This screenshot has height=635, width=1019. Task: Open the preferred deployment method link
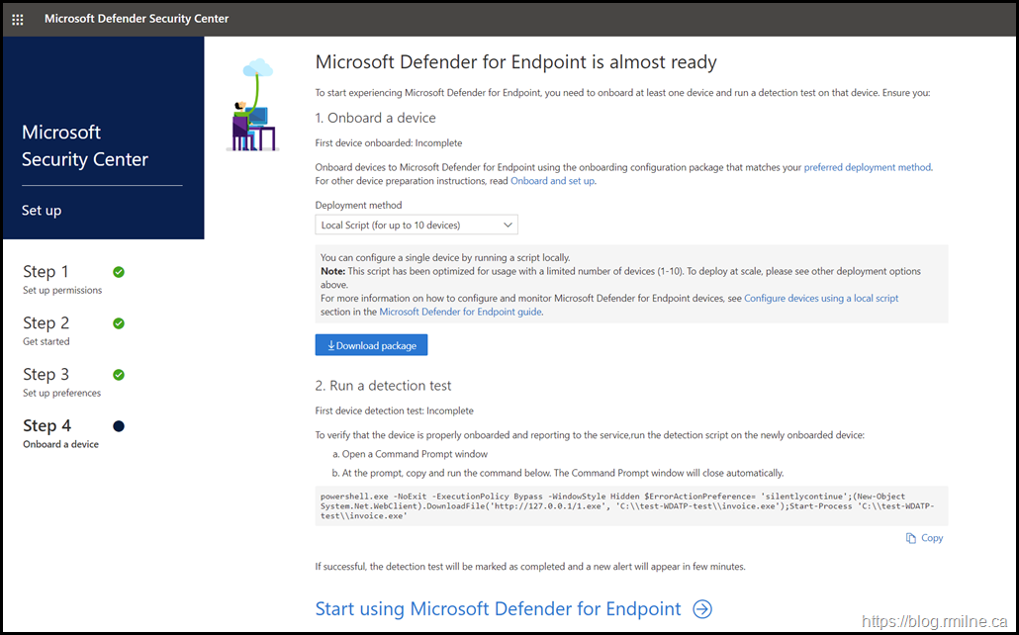tap(867, 167)
